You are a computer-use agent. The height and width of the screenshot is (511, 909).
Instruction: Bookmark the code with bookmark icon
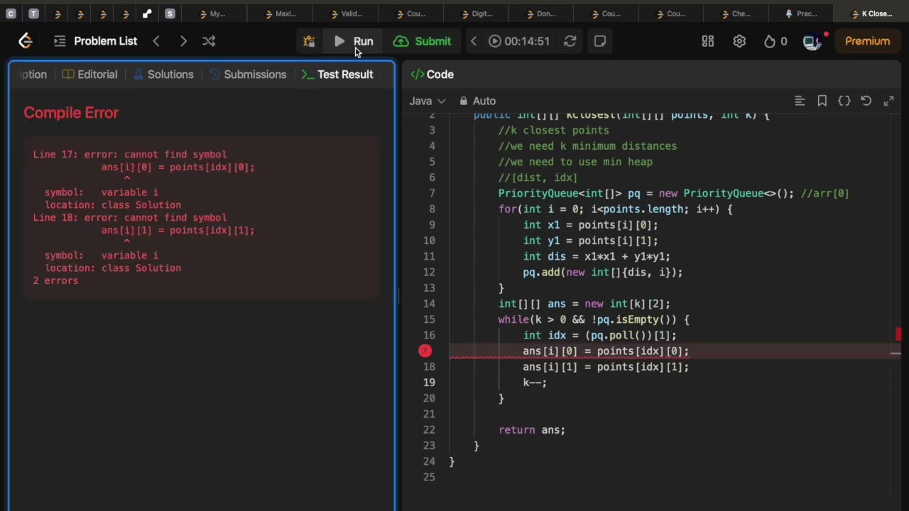[822, 101]
